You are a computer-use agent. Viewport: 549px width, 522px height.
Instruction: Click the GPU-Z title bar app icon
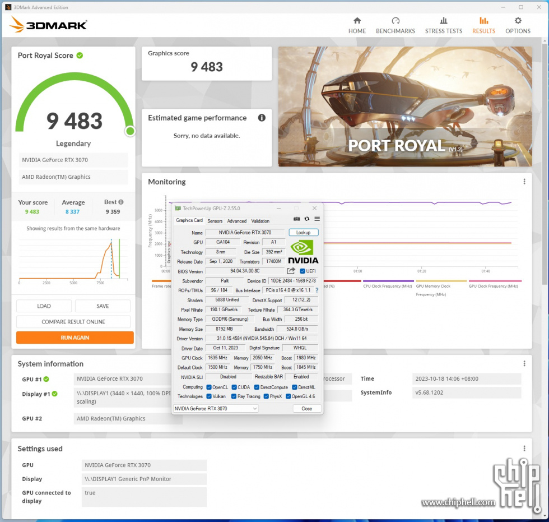pyautogui.click(x=178, y=208)
